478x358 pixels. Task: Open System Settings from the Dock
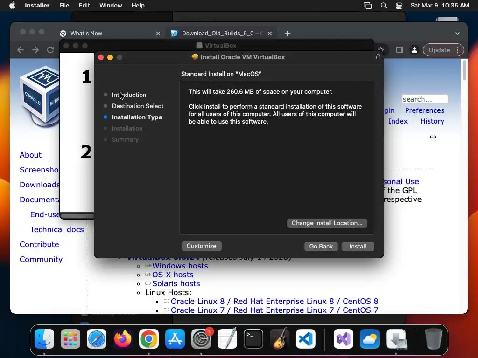(x=201, y=339)
